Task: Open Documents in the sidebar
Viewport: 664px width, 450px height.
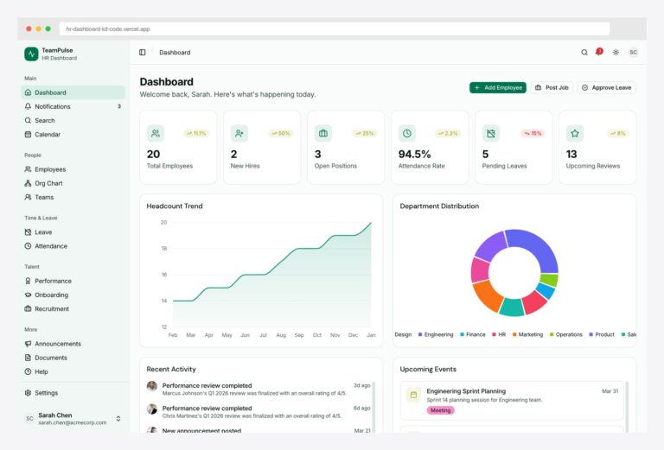Action: pos(73,358)
